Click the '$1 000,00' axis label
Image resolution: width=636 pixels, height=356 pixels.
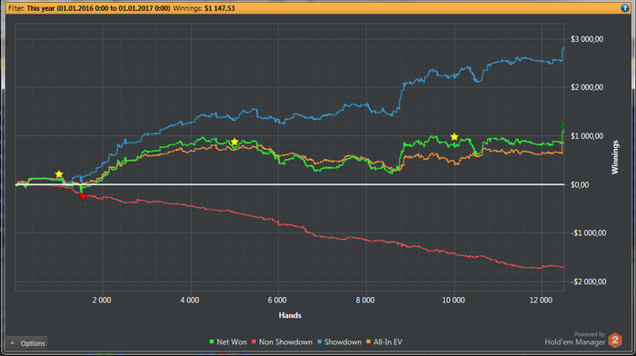click(587, 136)
